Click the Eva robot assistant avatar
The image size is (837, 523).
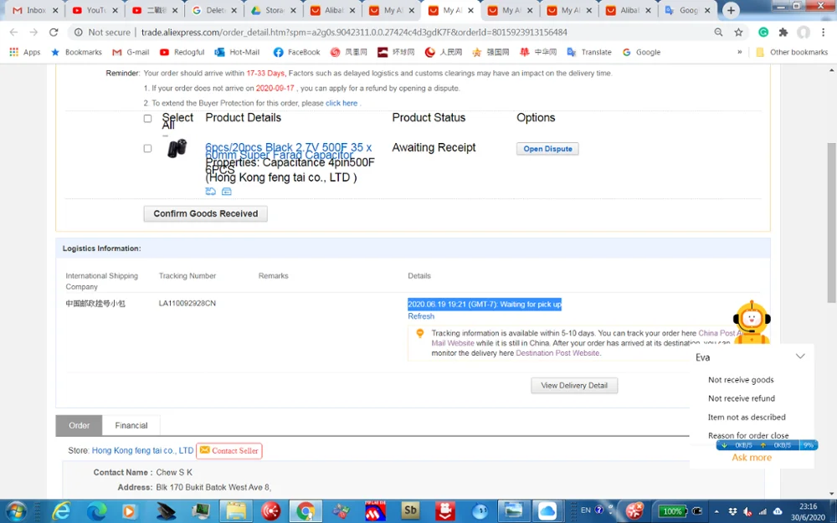click(752, 321)
